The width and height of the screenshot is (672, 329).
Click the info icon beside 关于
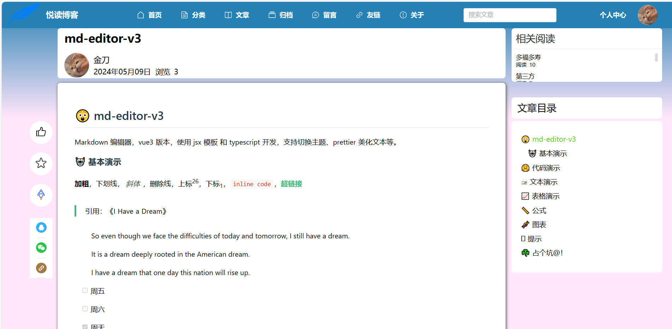(403, 15)
